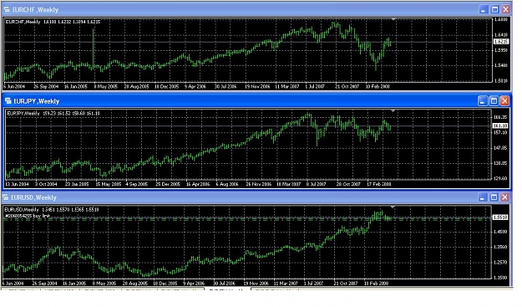The height and width of the screenshot is (307, 522).
Task: Click the 17 Feb 2008 date in EURJPY chart
Action: click(379, 184)
